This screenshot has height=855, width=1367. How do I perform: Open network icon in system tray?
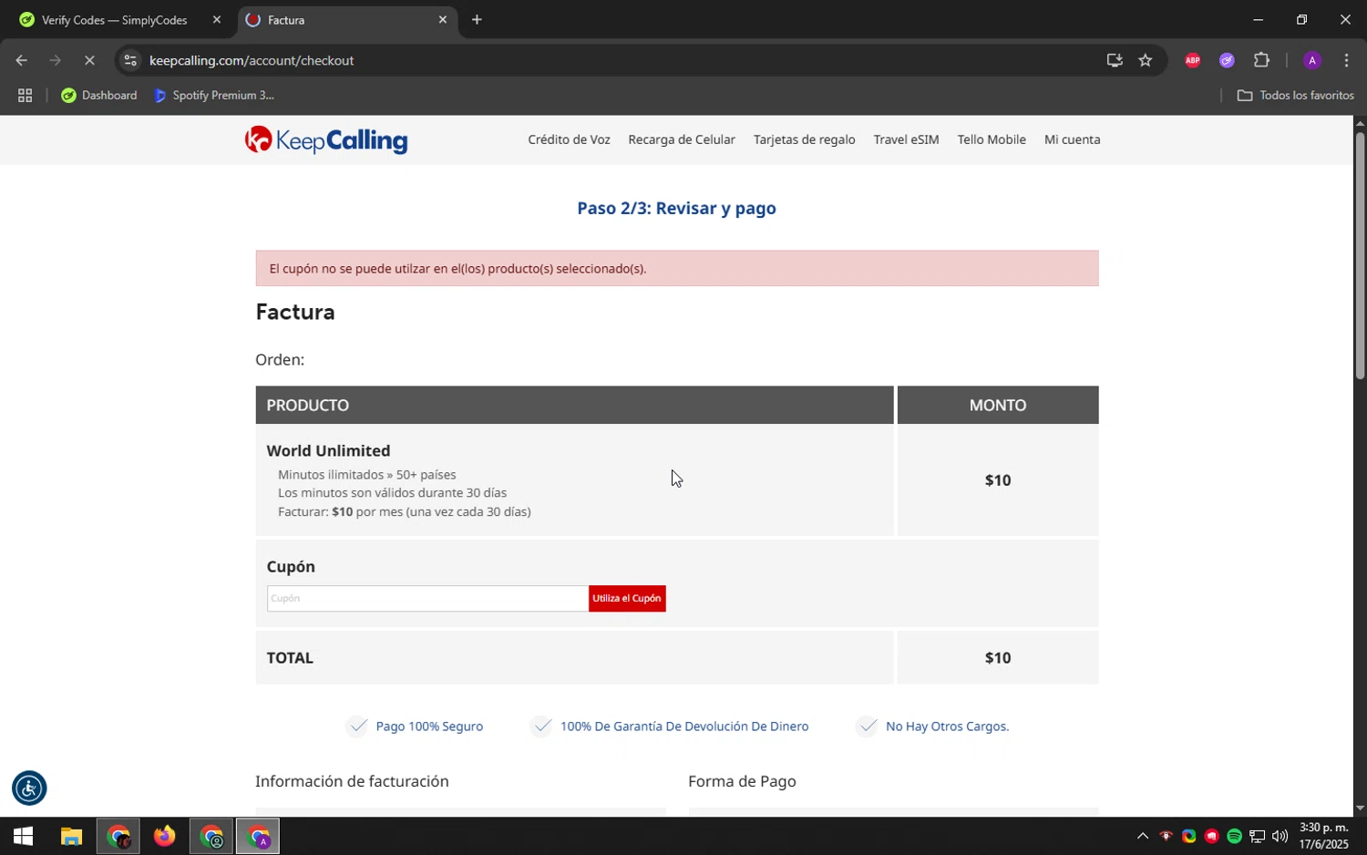[x=1257, y=836]
